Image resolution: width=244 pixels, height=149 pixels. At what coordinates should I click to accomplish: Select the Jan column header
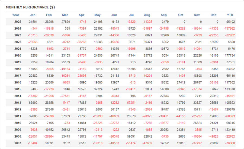pyautogui.click(x=33, y=15)
